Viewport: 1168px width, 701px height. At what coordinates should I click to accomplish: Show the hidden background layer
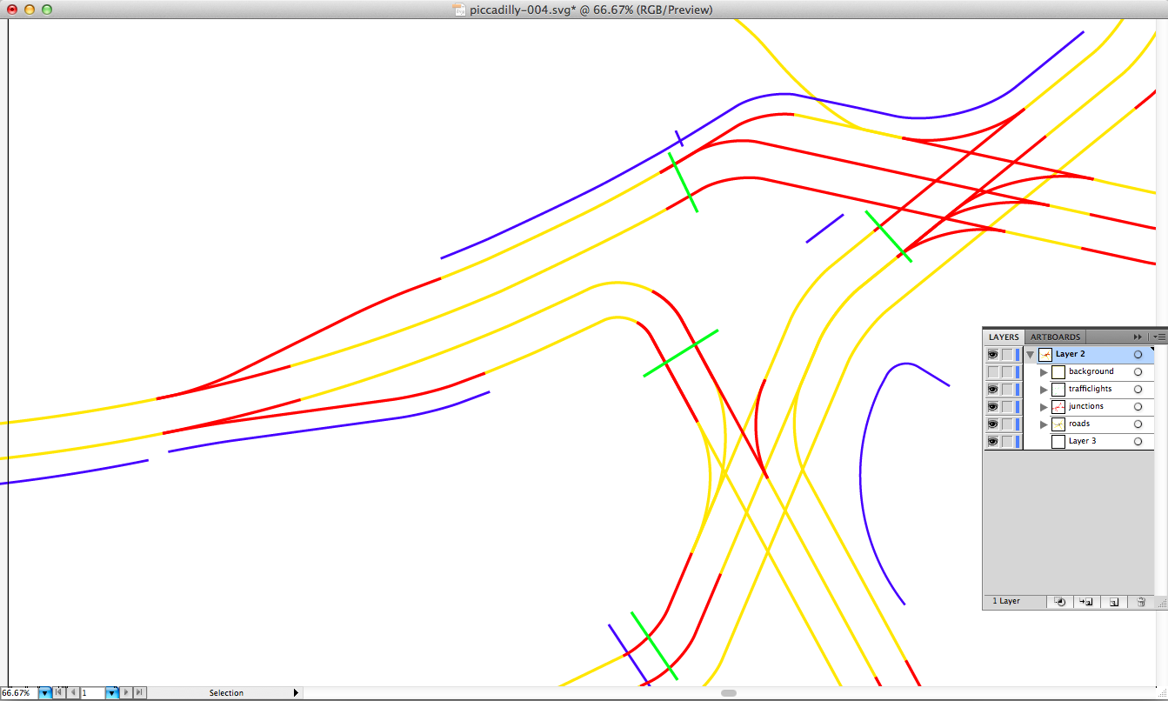[x=992, y=371]
